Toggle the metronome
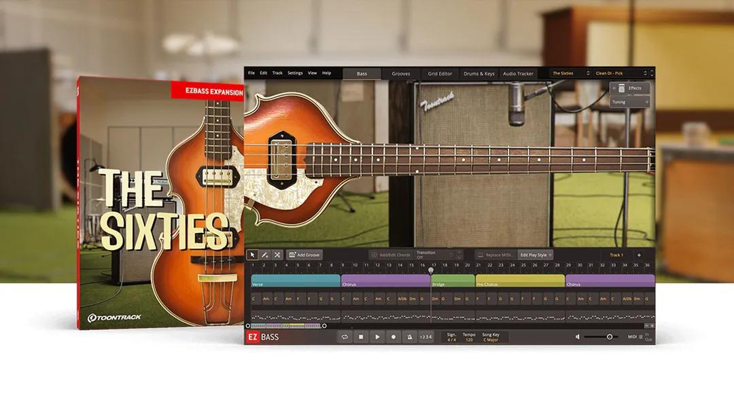 [x=410, y=337]
